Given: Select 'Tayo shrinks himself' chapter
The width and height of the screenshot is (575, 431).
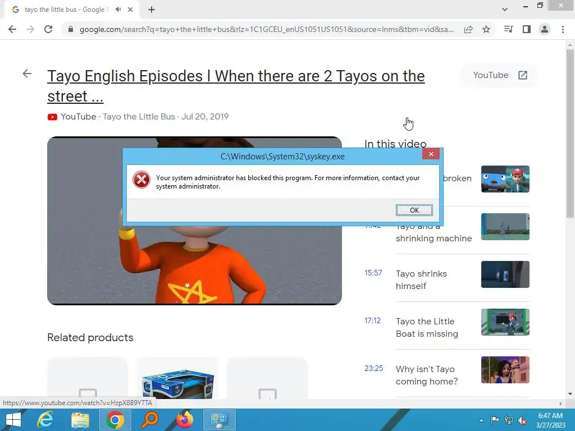Looking at the screenshot, I should 421,279.
